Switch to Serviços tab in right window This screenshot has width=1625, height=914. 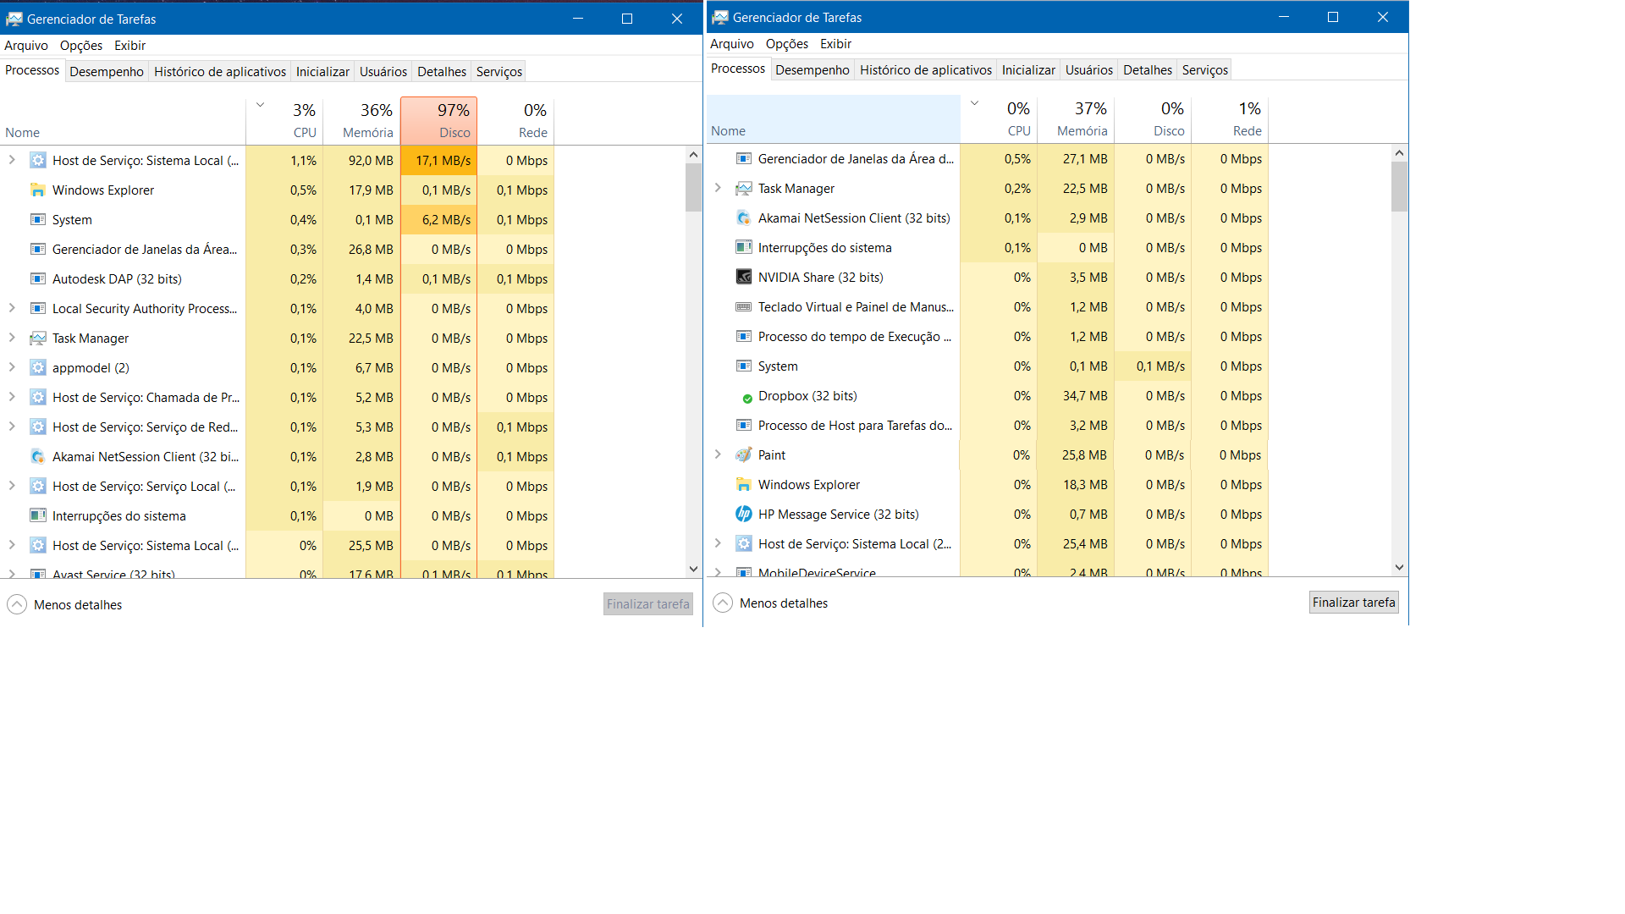point(1205,69)
